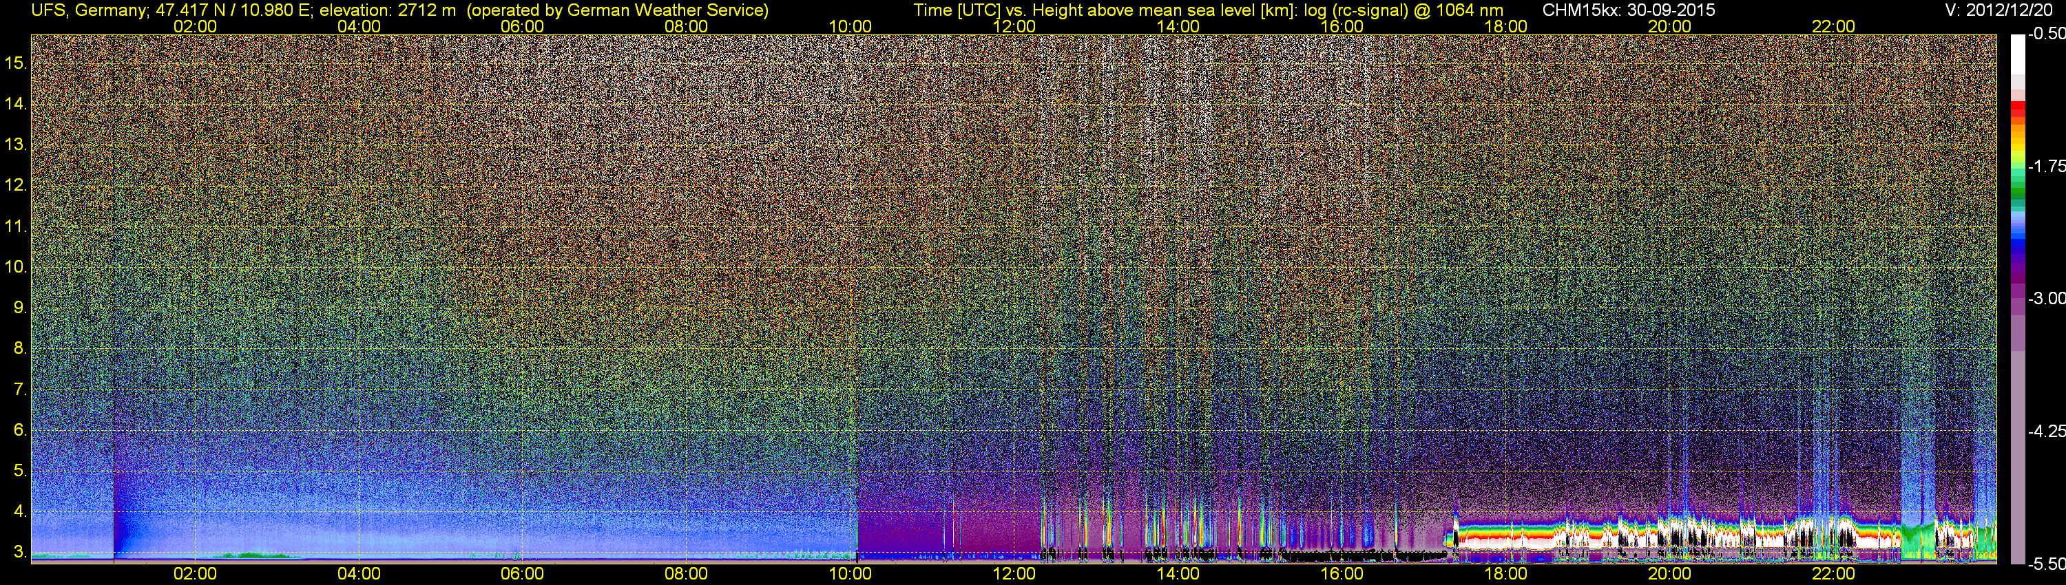Click the 10:00 label on the upper time axis
Viewport: 2066px width, 585px height.
click(x=850, y=26)
